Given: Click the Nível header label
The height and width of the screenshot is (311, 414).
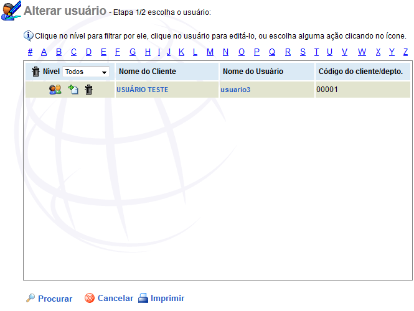Looking at the screenshot, I should point(51,72).
